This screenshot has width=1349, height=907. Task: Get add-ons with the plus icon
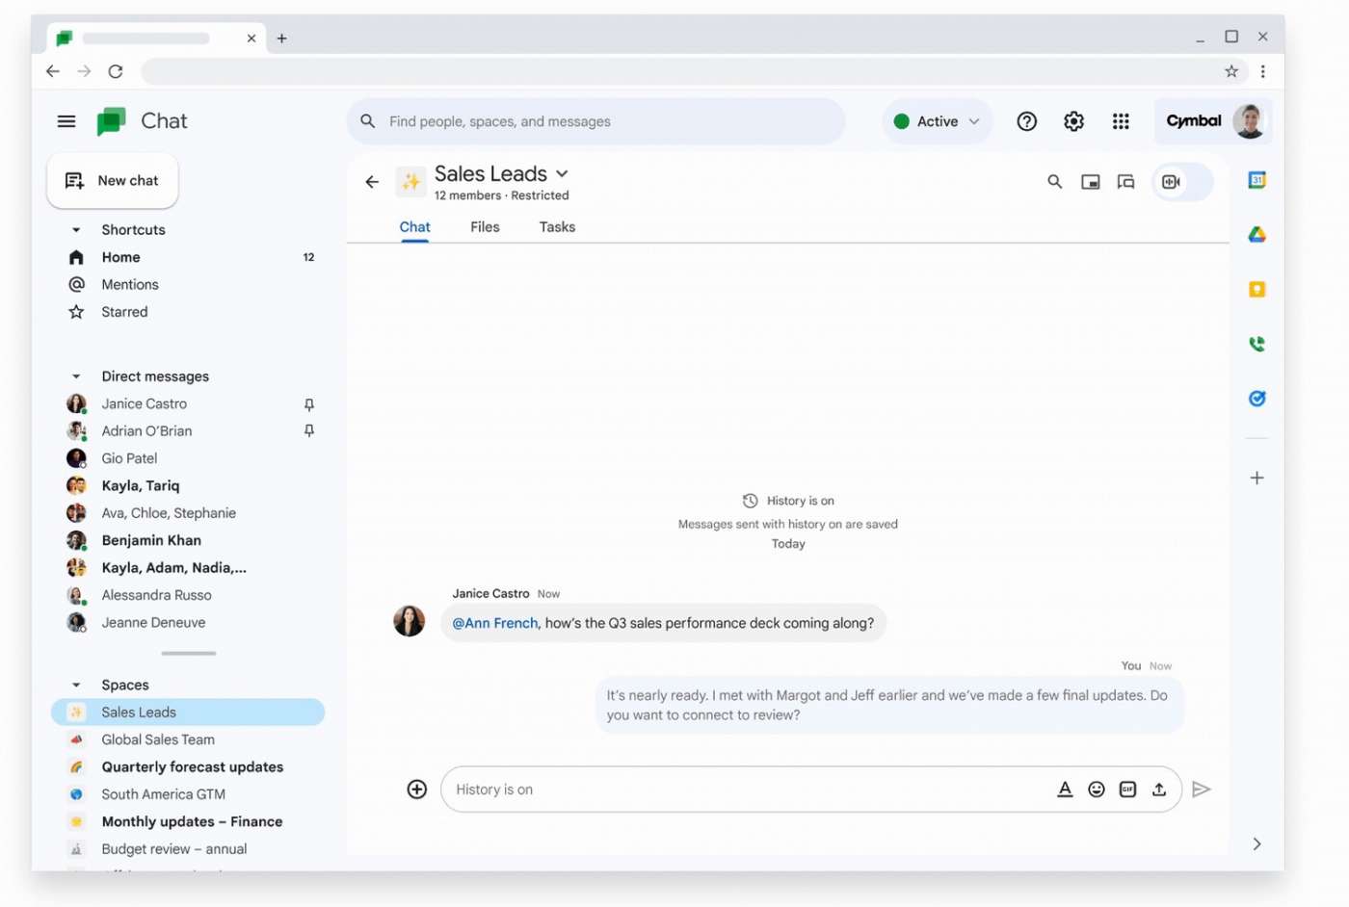(1257, 478)
